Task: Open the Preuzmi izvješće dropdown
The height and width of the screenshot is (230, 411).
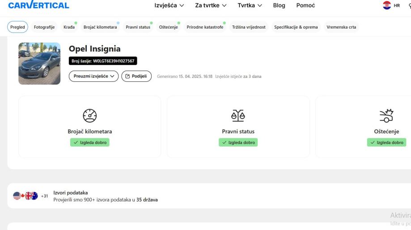Action: 93,76
